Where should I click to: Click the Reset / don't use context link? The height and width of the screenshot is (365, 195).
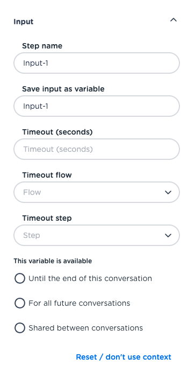pos(124,357)
